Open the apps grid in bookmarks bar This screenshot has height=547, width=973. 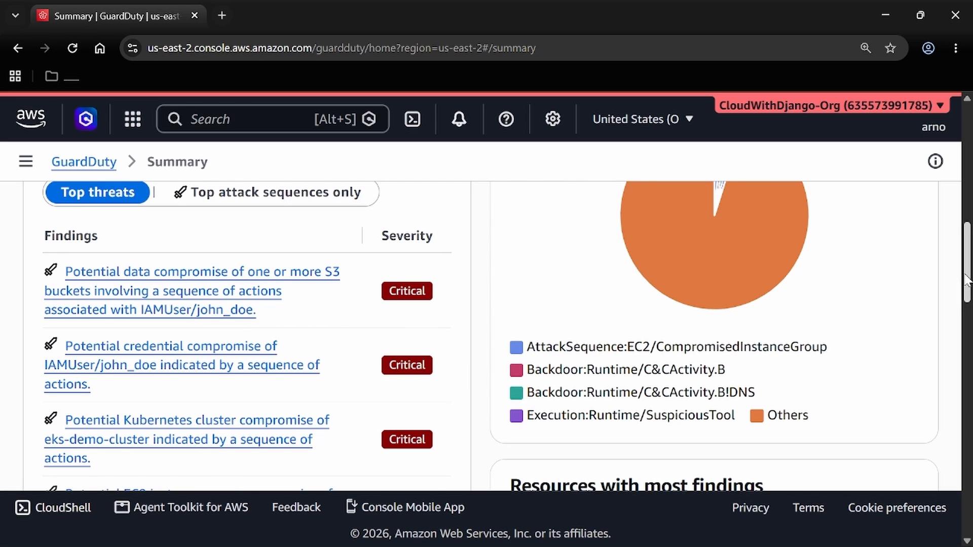[15, 76]
